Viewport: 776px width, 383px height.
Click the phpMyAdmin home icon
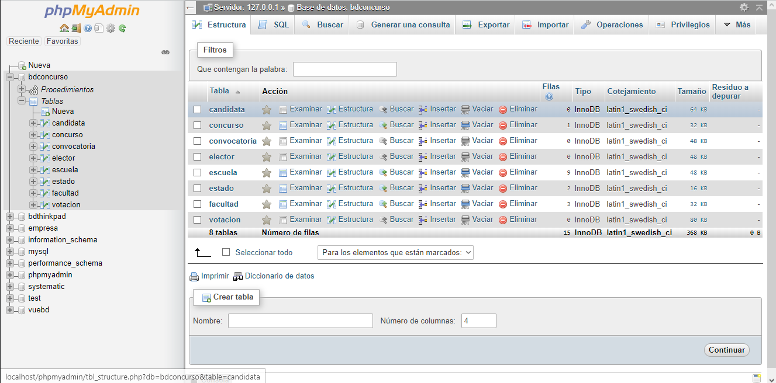[x=63, y=27]
